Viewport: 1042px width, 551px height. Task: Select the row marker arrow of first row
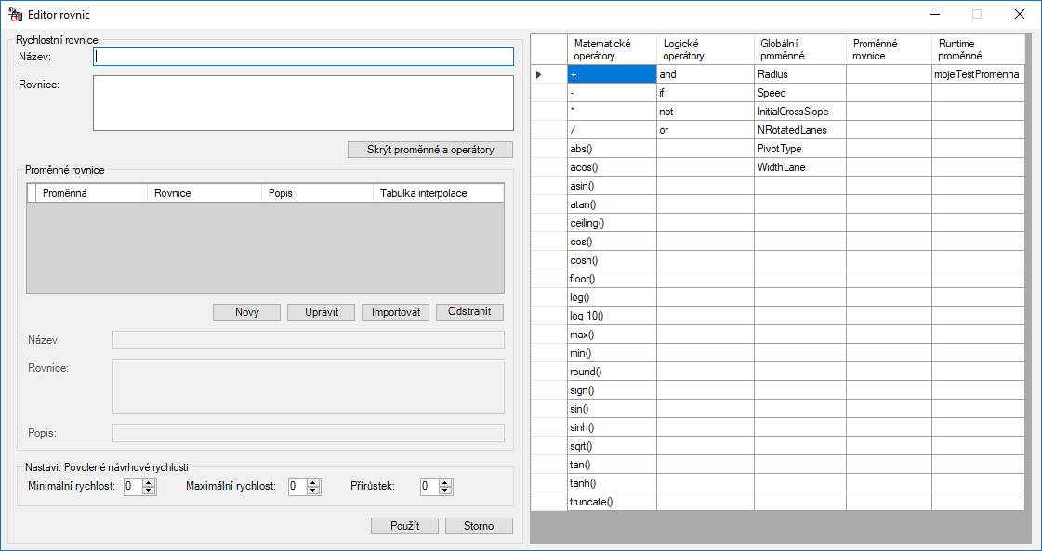[x=549, y=74]
